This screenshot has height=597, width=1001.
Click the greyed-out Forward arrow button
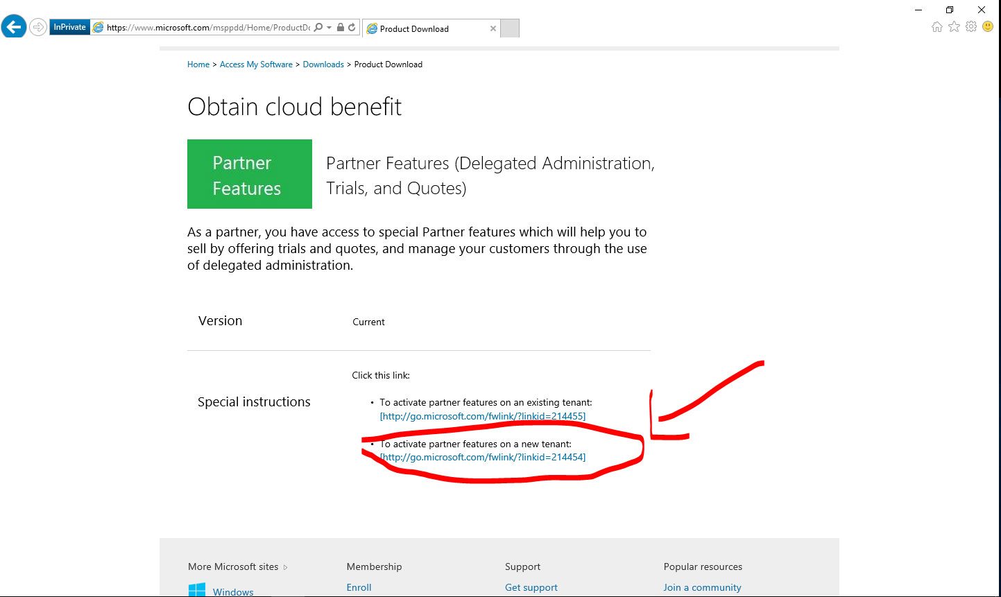(x=37, y=27)
